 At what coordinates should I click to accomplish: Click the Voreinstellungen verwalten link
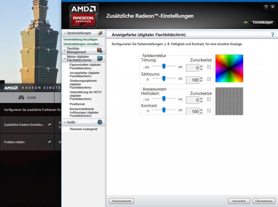click(x=83, y=44)
